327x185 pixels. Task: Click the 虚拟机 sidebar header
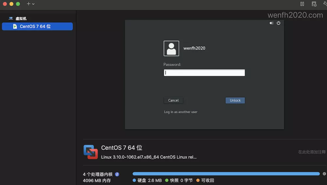coord(21,19)
